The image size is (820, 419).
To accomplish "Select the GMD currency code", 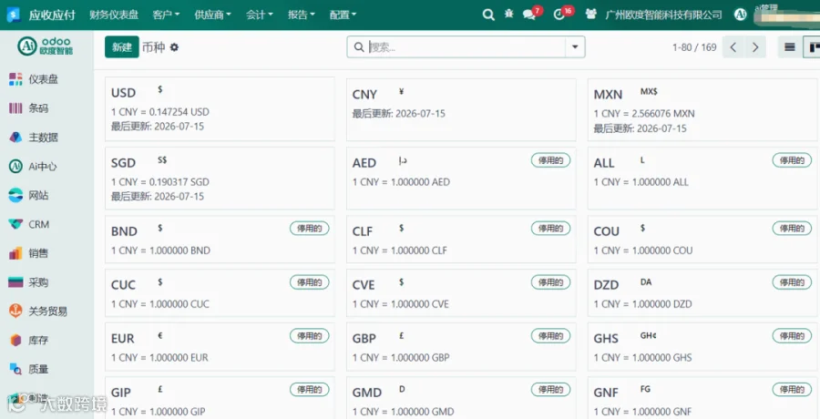I will [x=366, y=393].
